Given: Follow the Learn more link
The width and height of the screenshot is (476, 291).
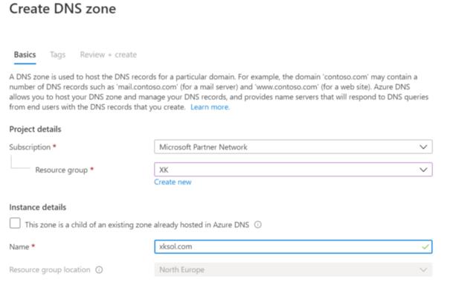Looking at the screenshot, I should 210,107.
